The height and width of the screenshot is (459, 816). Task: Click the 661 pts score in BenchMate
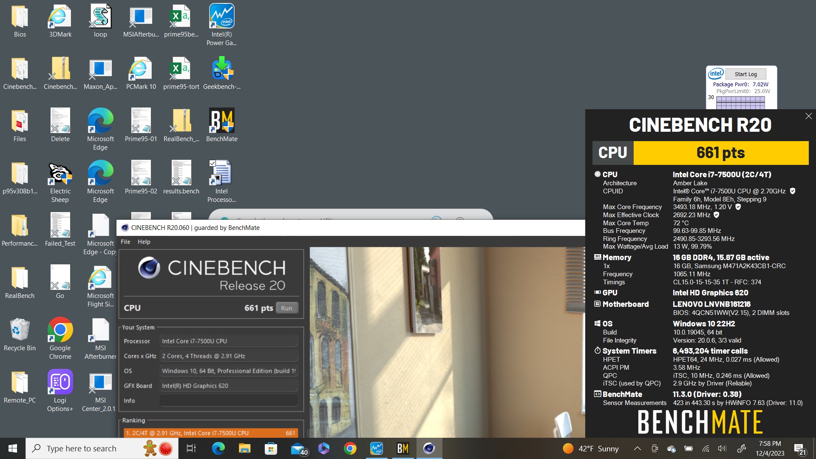(x=721, y=153)
